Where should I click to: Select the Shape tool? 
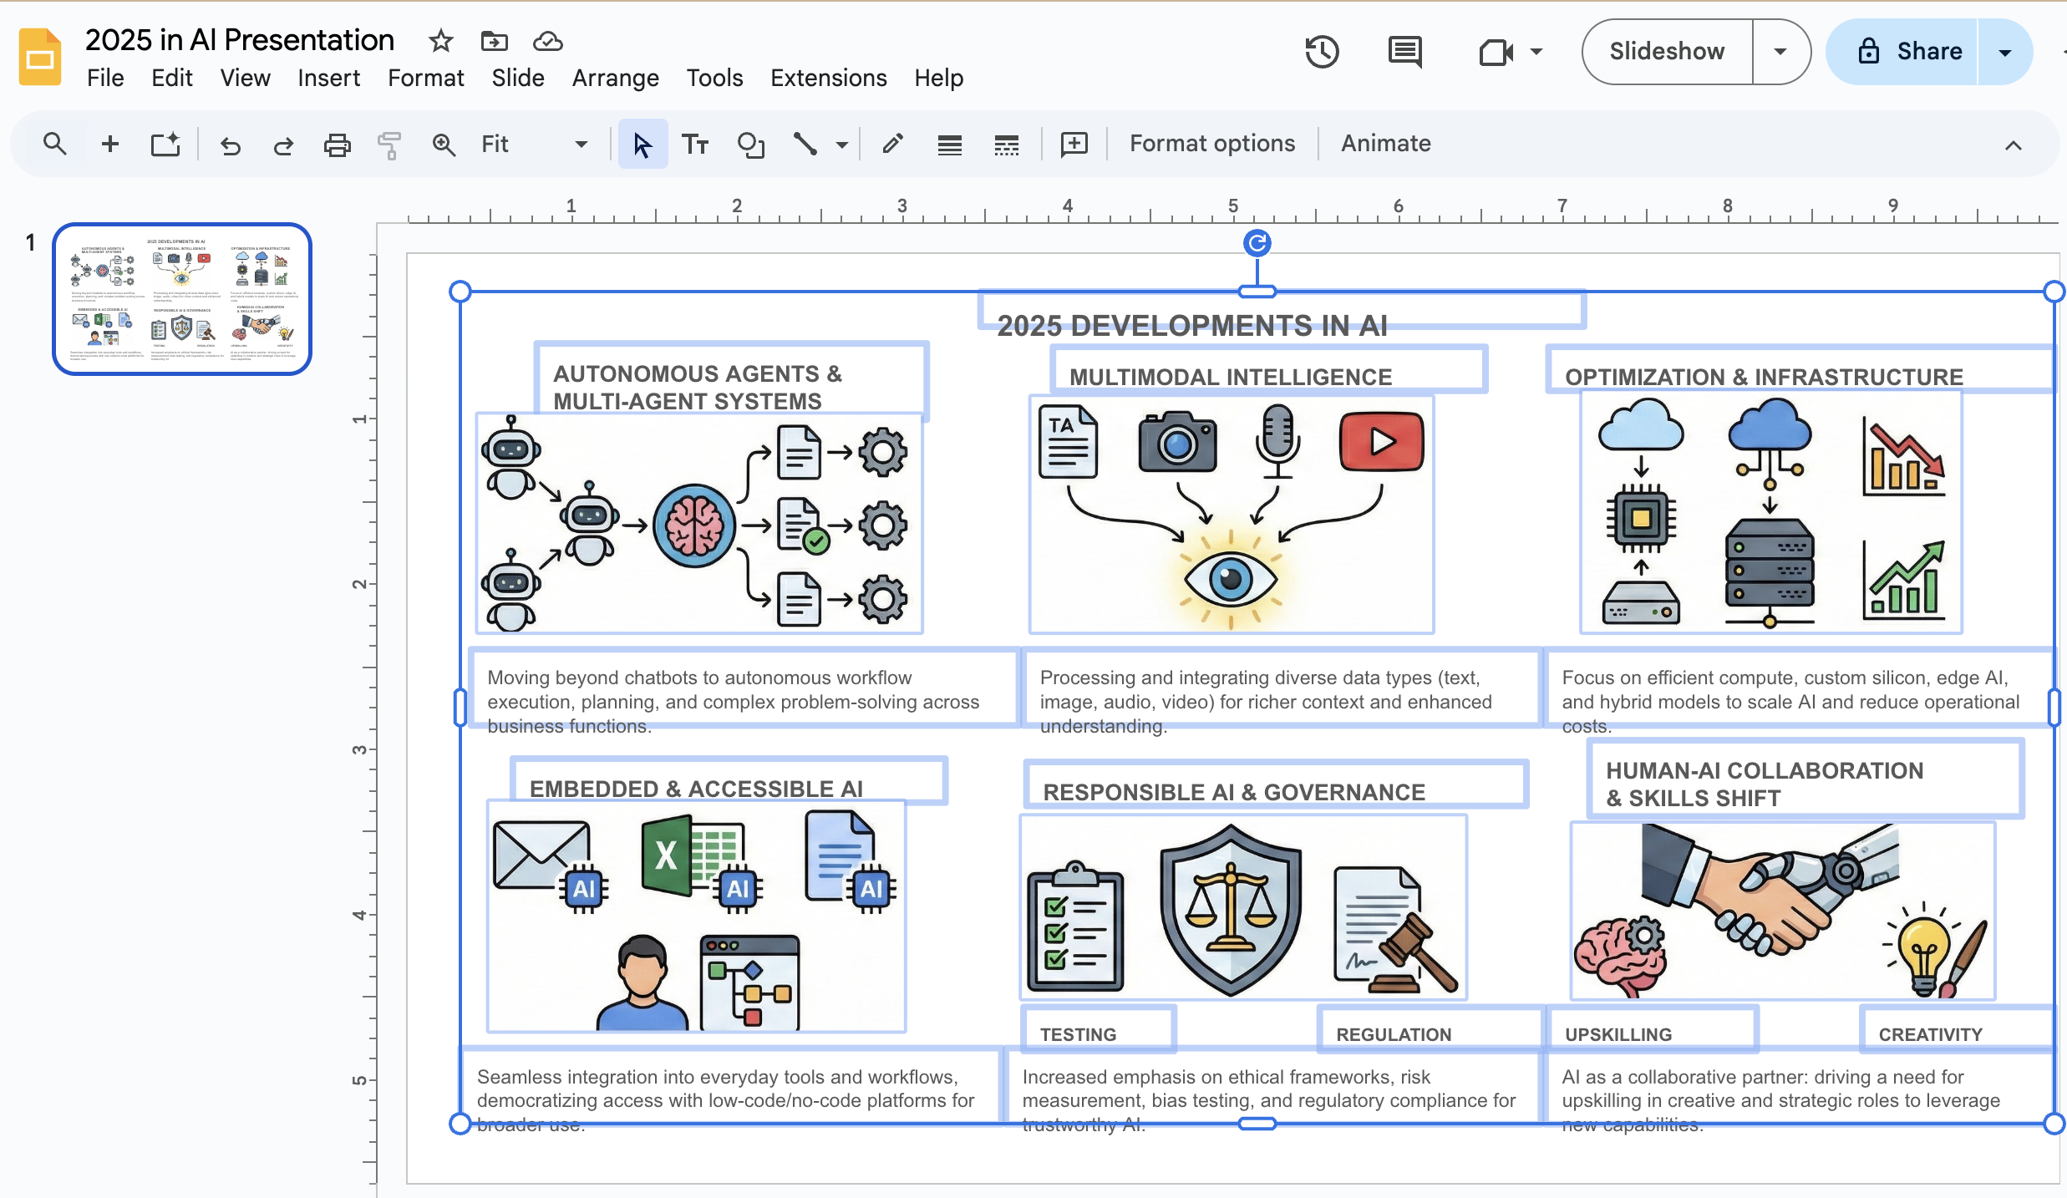[750, 145]
